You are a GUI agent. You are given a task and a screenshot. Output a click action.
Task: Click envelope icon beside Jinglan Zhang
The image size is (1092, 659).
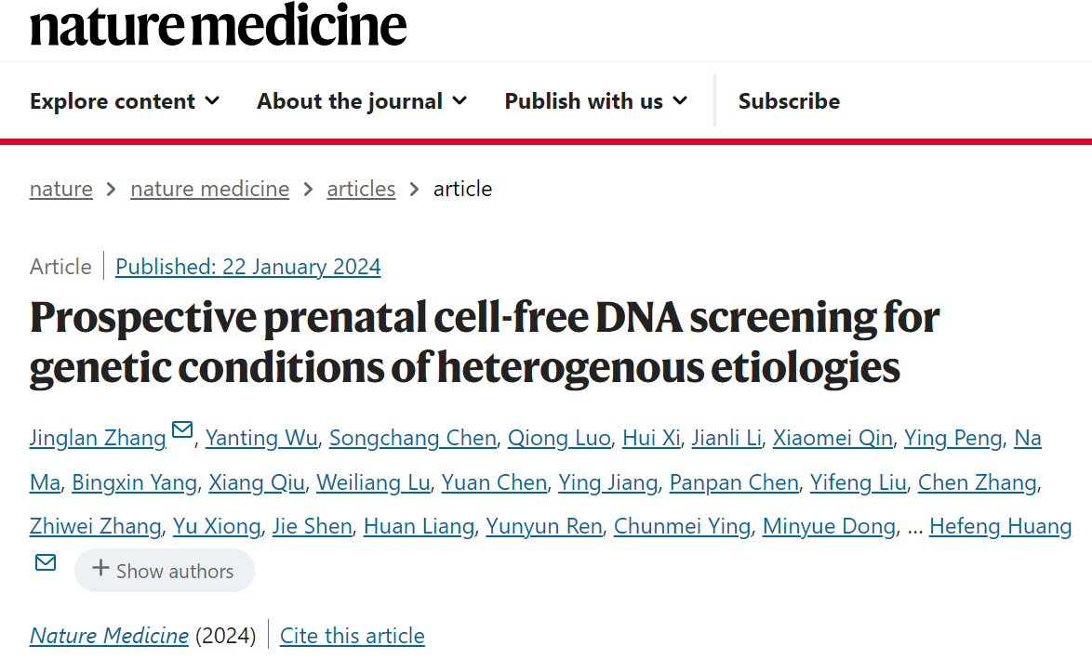point(182,430)
